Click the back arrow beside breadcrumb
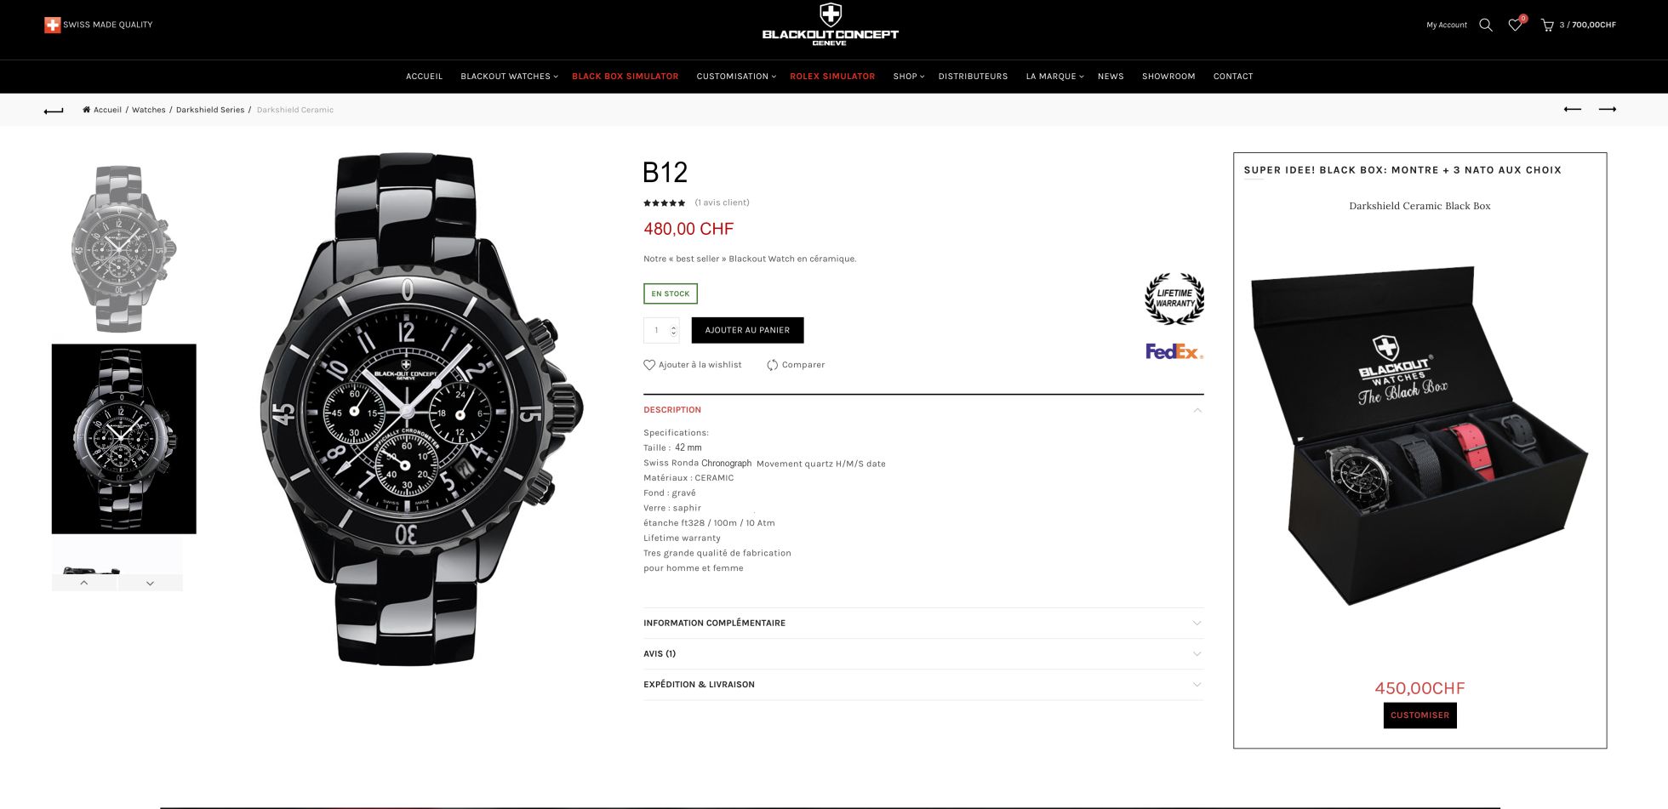Screen dimensions: 1668x809 pyautogui.click(x=54, y=110)
